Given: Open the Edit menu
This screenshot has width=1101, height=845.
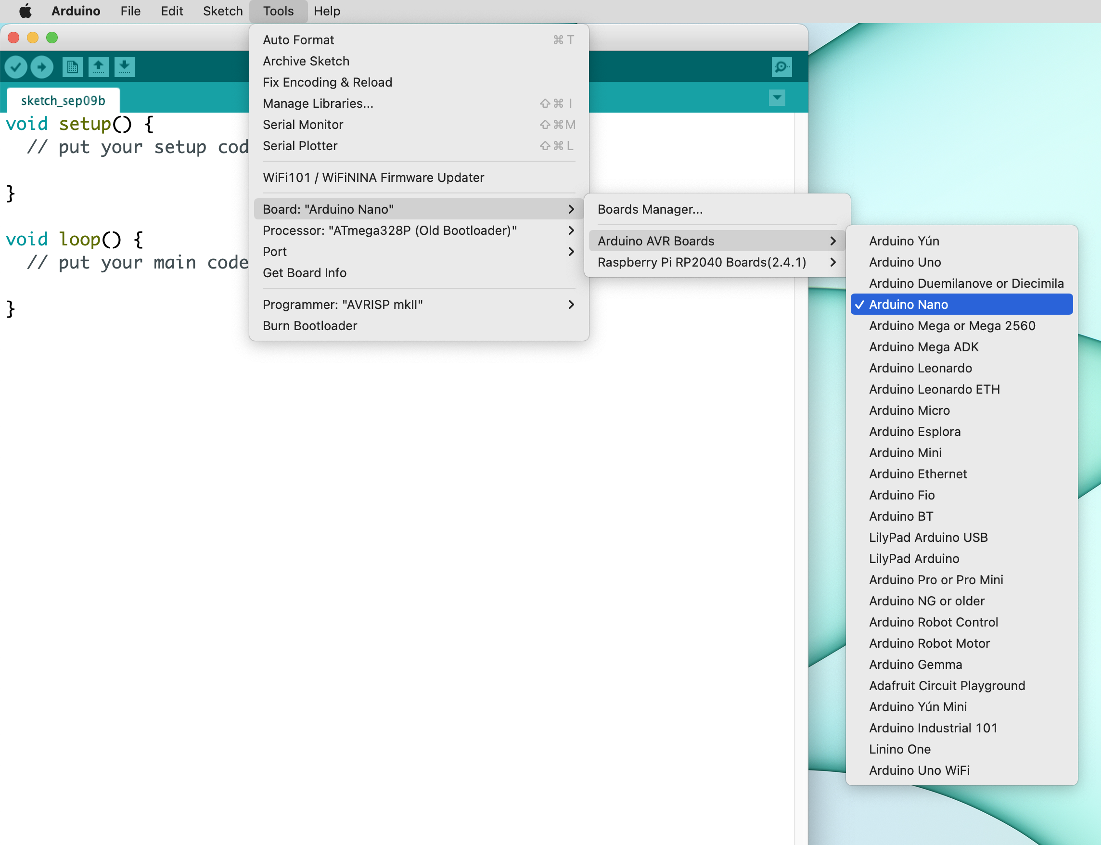Looking at the screenshot, I should [x=171, y=11].
